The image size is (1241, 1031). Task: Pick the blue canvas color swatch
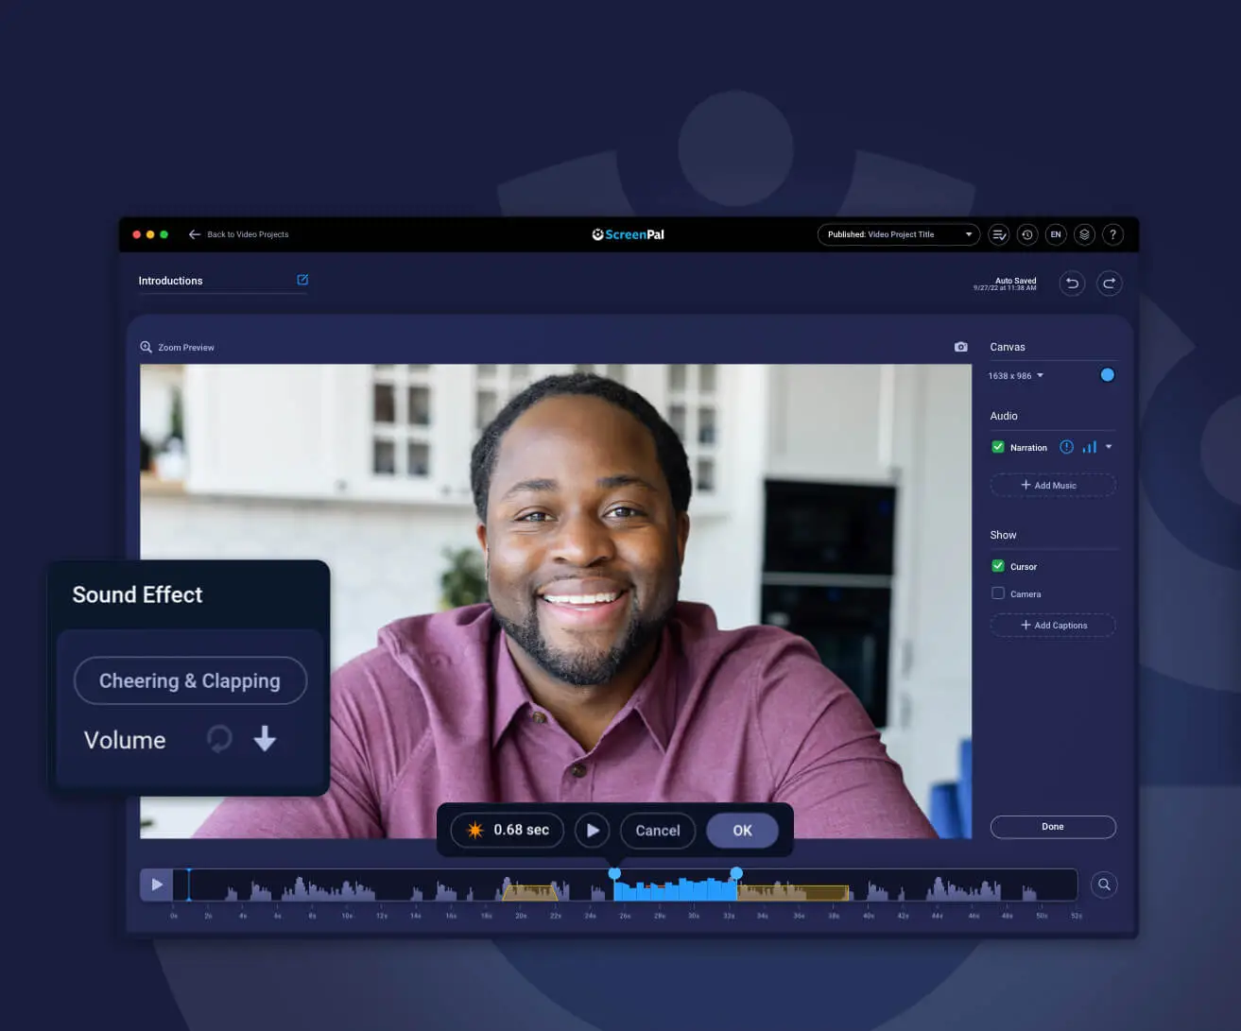point(1107,375)
